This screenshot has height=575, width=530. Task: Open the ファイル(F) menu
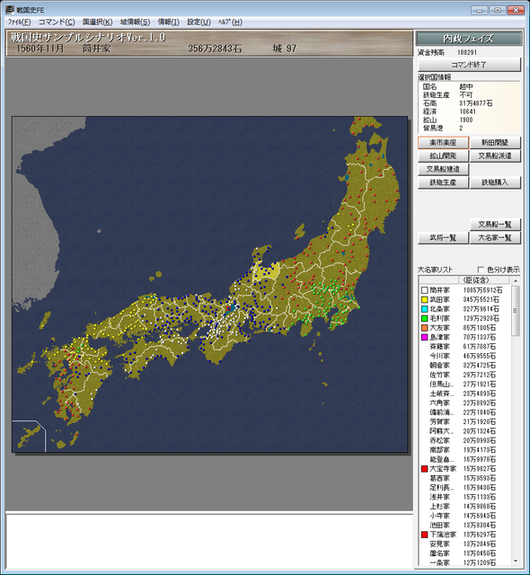tap(20, 22)
